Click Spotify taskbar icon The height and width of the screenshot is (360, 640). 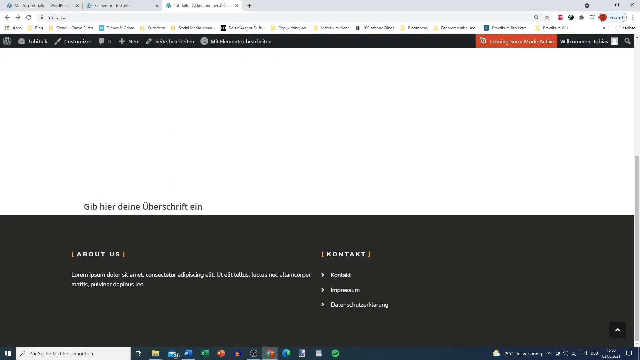pos(335,353)
